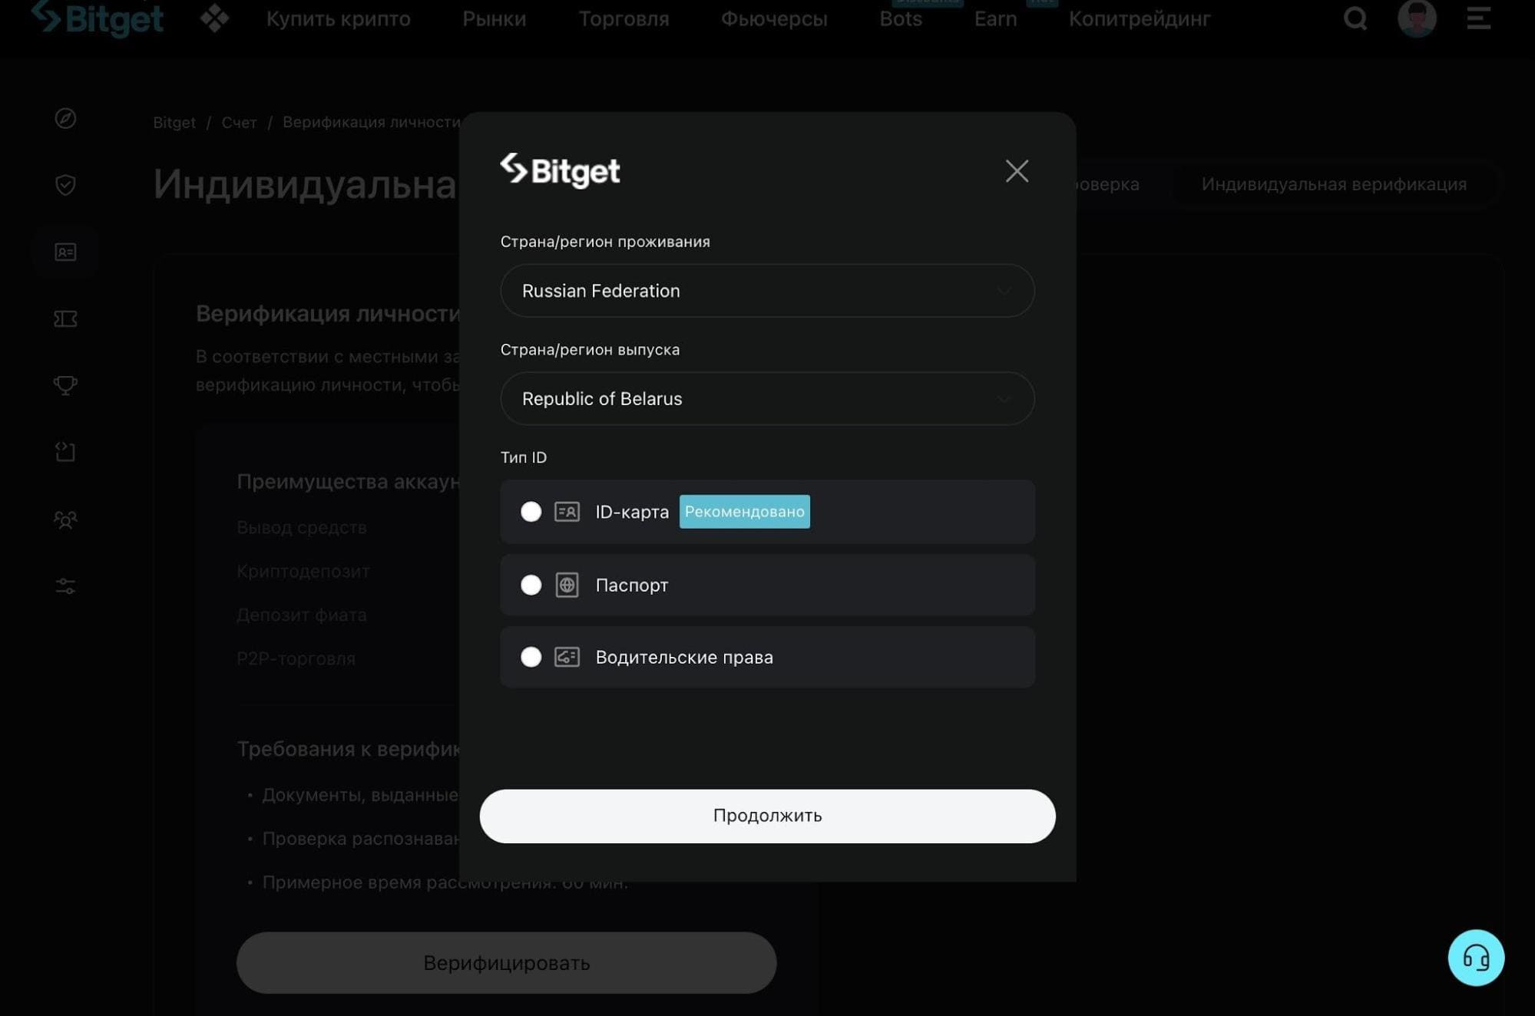Open Bots menu

900,18
